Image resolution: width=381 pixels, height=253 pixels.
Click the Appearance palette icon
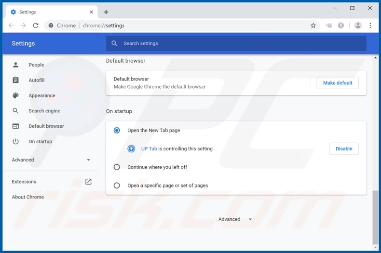pos(15,95)
